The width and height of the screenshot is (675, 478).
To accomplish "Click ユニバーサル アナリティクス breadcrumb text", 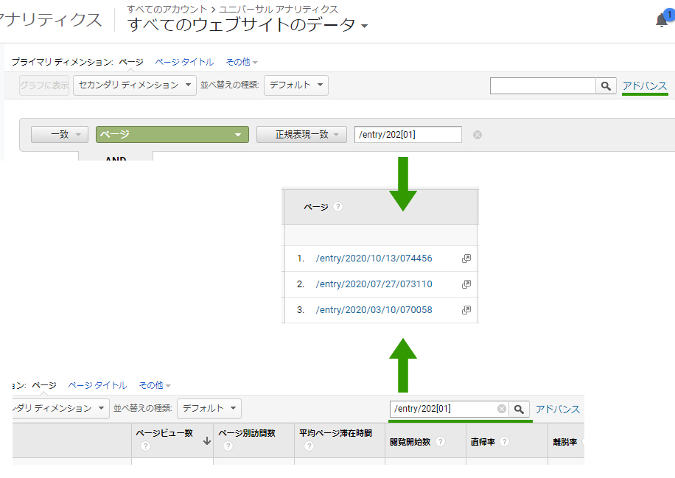I will (x=279, y=9).
